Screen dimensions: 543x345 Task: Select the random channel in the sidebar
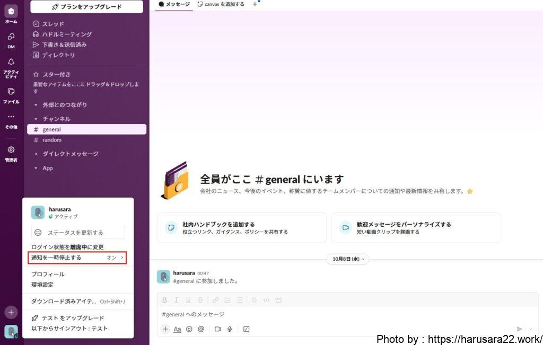tap(52, 140)
